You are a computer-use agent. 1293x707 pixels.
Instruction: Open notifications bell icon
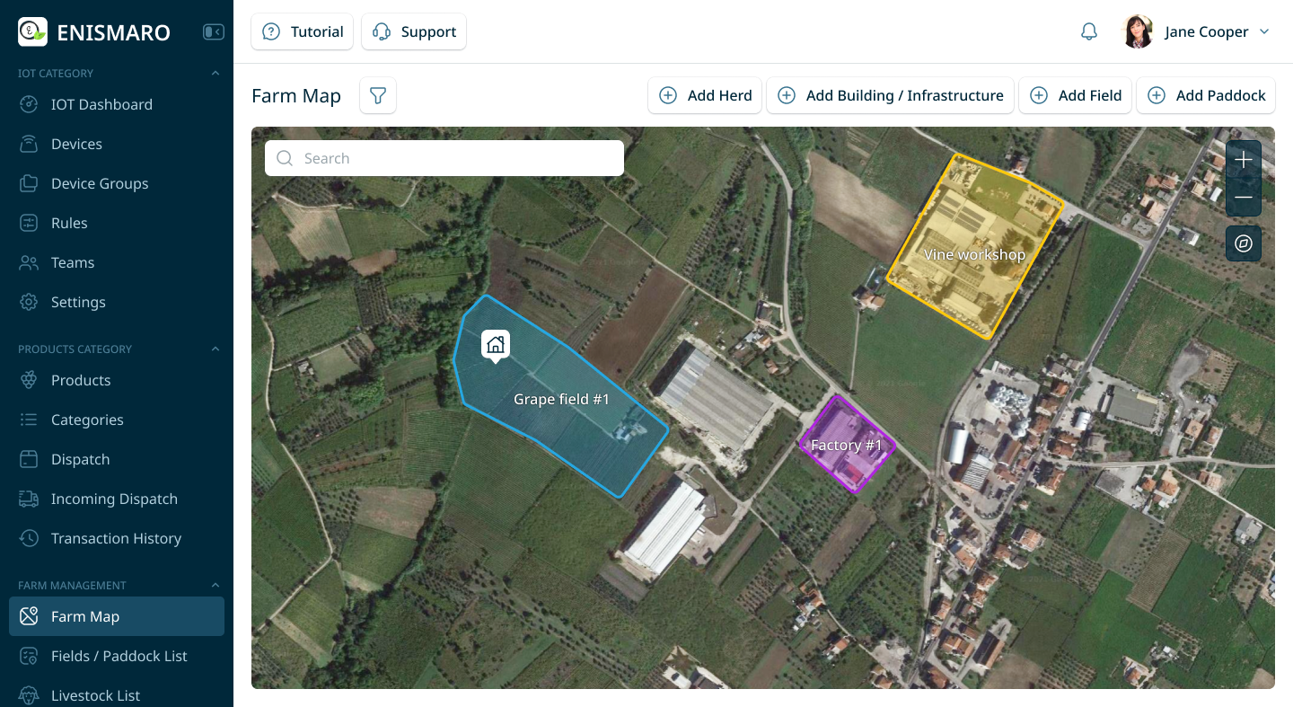[x=1088, y=31]
